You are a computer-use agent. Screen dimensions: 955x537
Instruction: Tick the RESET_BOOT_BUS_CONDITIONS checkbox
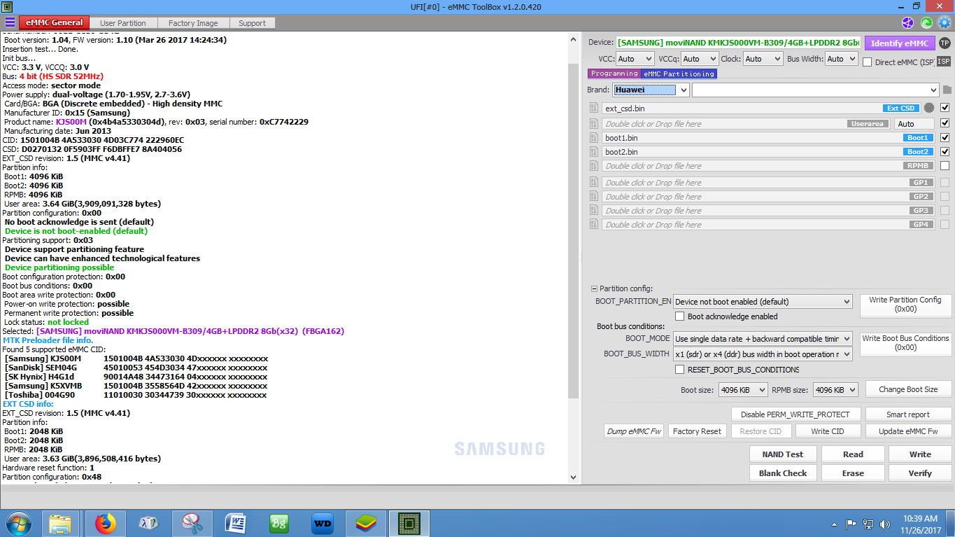[679, 370]
